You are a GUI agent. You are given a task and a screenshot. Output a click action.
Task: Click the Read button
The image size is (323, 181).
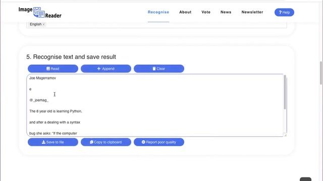tap(53, 68)
